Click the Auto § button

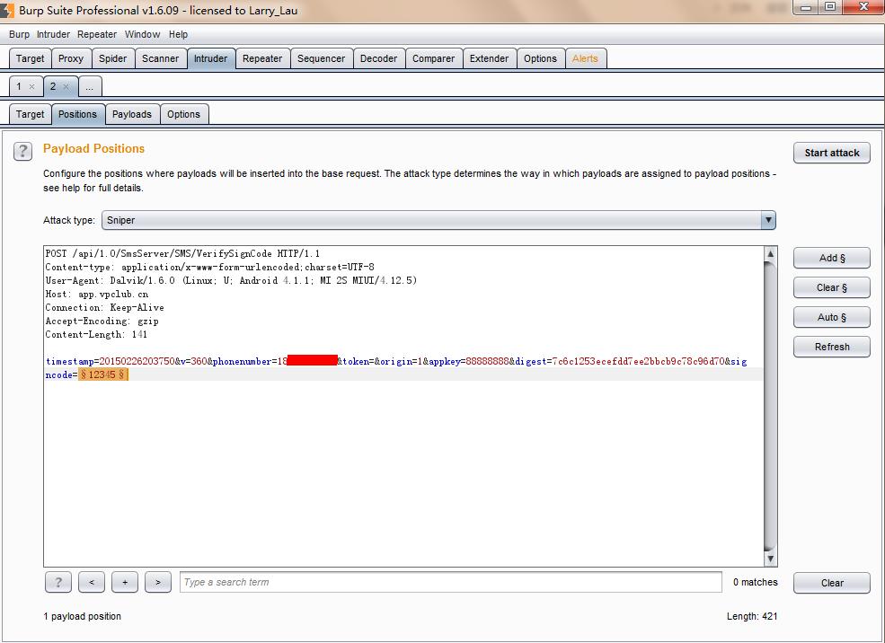[x=831, y=317]
